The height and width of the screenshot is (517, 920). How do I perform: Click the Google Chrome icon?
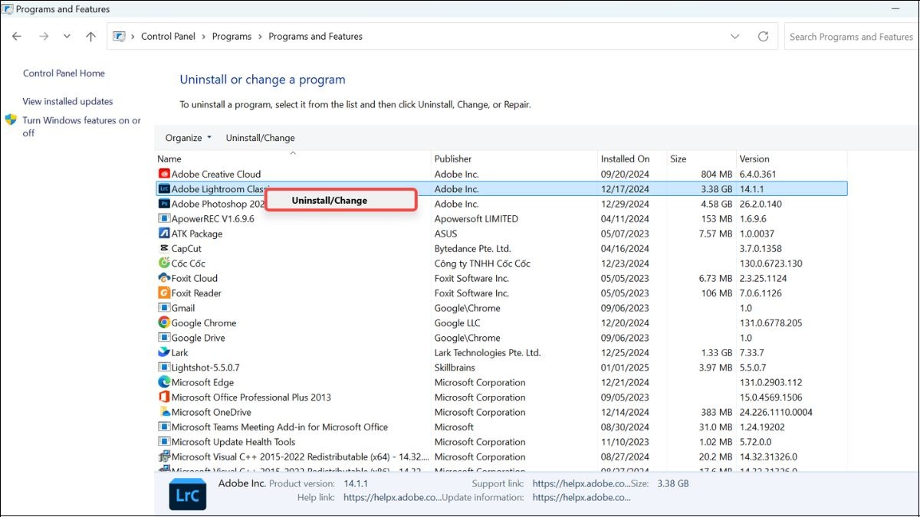point(164,323)
